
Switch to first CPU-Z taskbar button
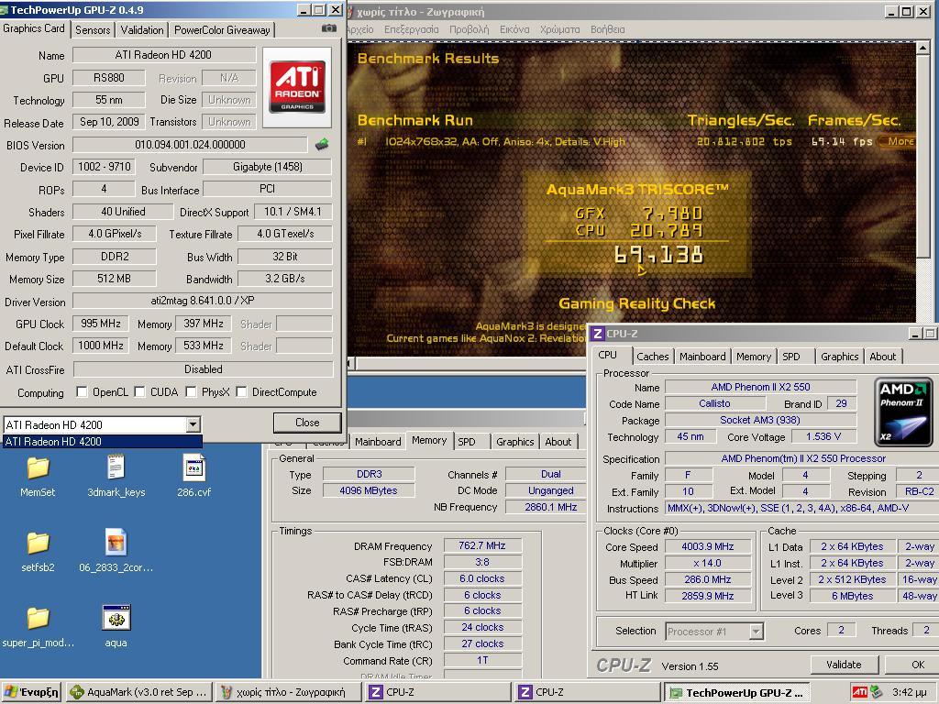(x=437, y=692)
